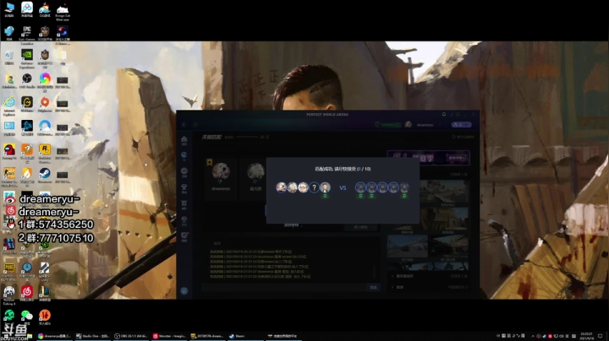Viewport: 609px width, 341px height.
Task: Expand the dreameryu account dropdown
Action: (x=440, y=125)
